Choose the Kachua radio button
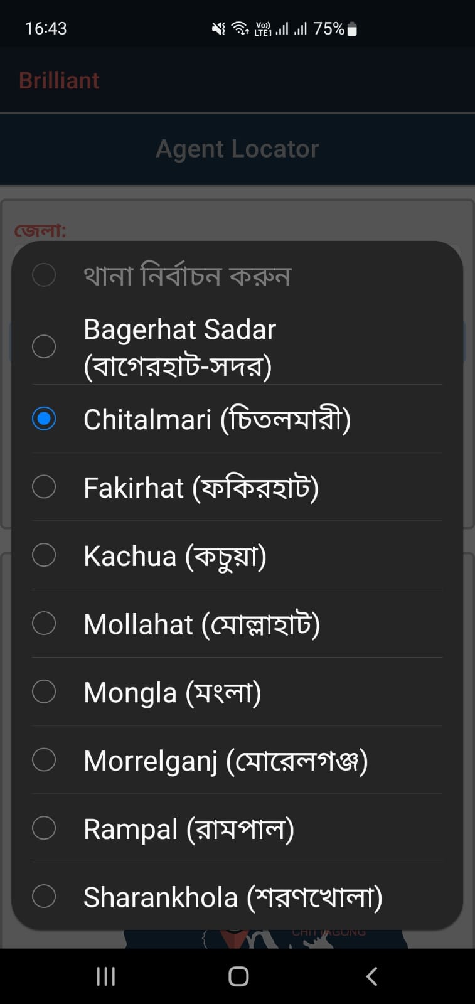Viewport: 475px width, 1004px height. point(44,555)
